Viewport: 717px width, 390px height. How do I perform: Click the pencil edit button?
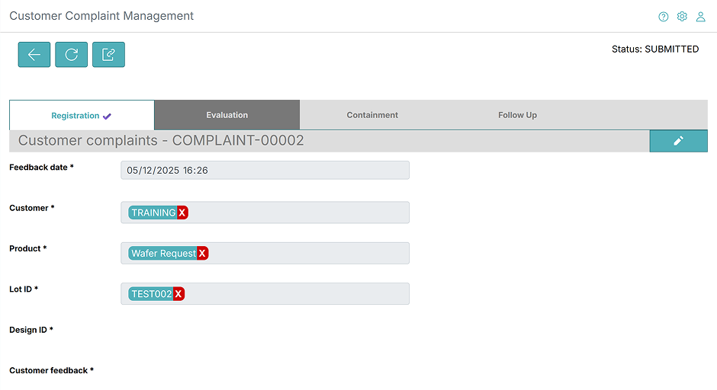coord(679,141)
